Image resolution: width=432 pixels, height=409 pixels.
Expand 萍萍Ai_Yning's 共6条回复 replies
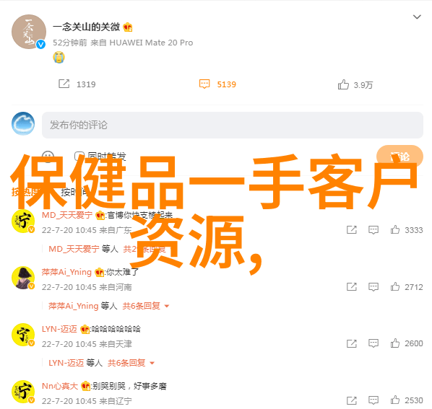pos(145,306)
